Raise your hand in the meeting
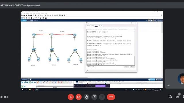This screenshot has width=184, height=103. tap(86, 97)
